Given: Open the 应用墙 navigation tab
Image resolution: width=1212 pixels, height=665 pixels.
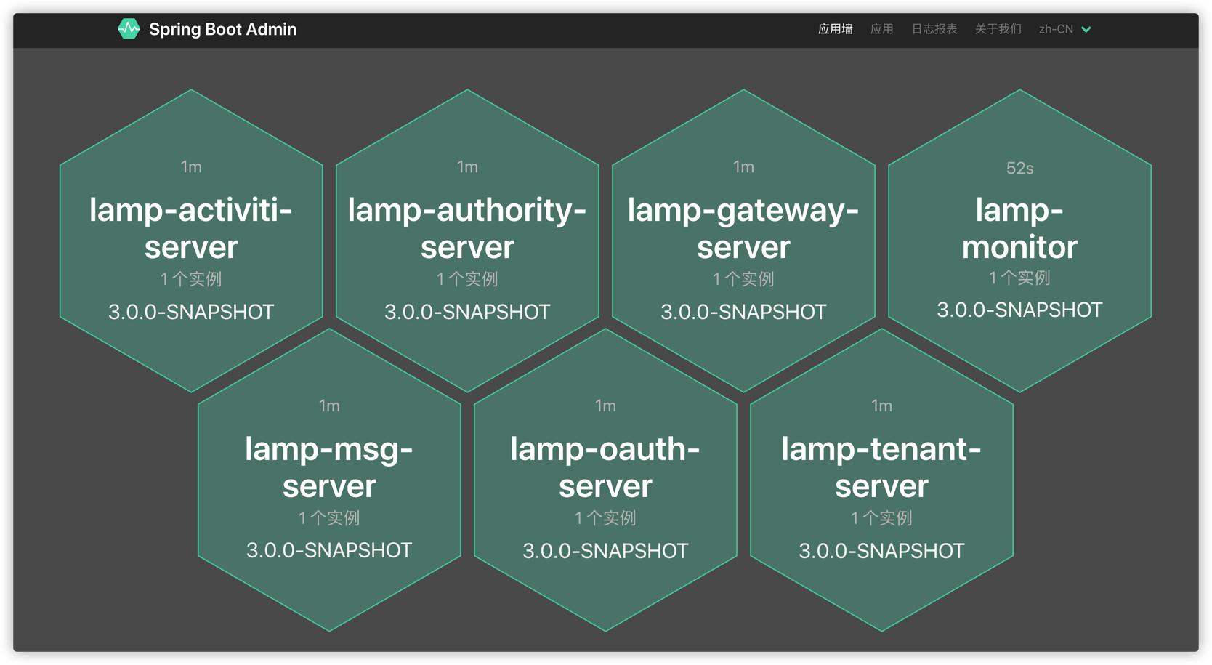Looking at the screenshot, I should (835, 29).
